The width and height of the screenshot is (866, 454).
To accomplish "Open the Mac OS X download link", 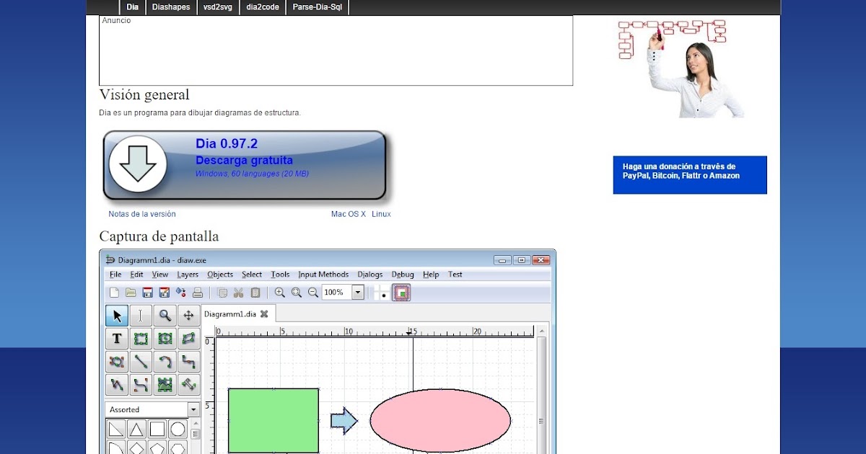I will pos(349,214).
